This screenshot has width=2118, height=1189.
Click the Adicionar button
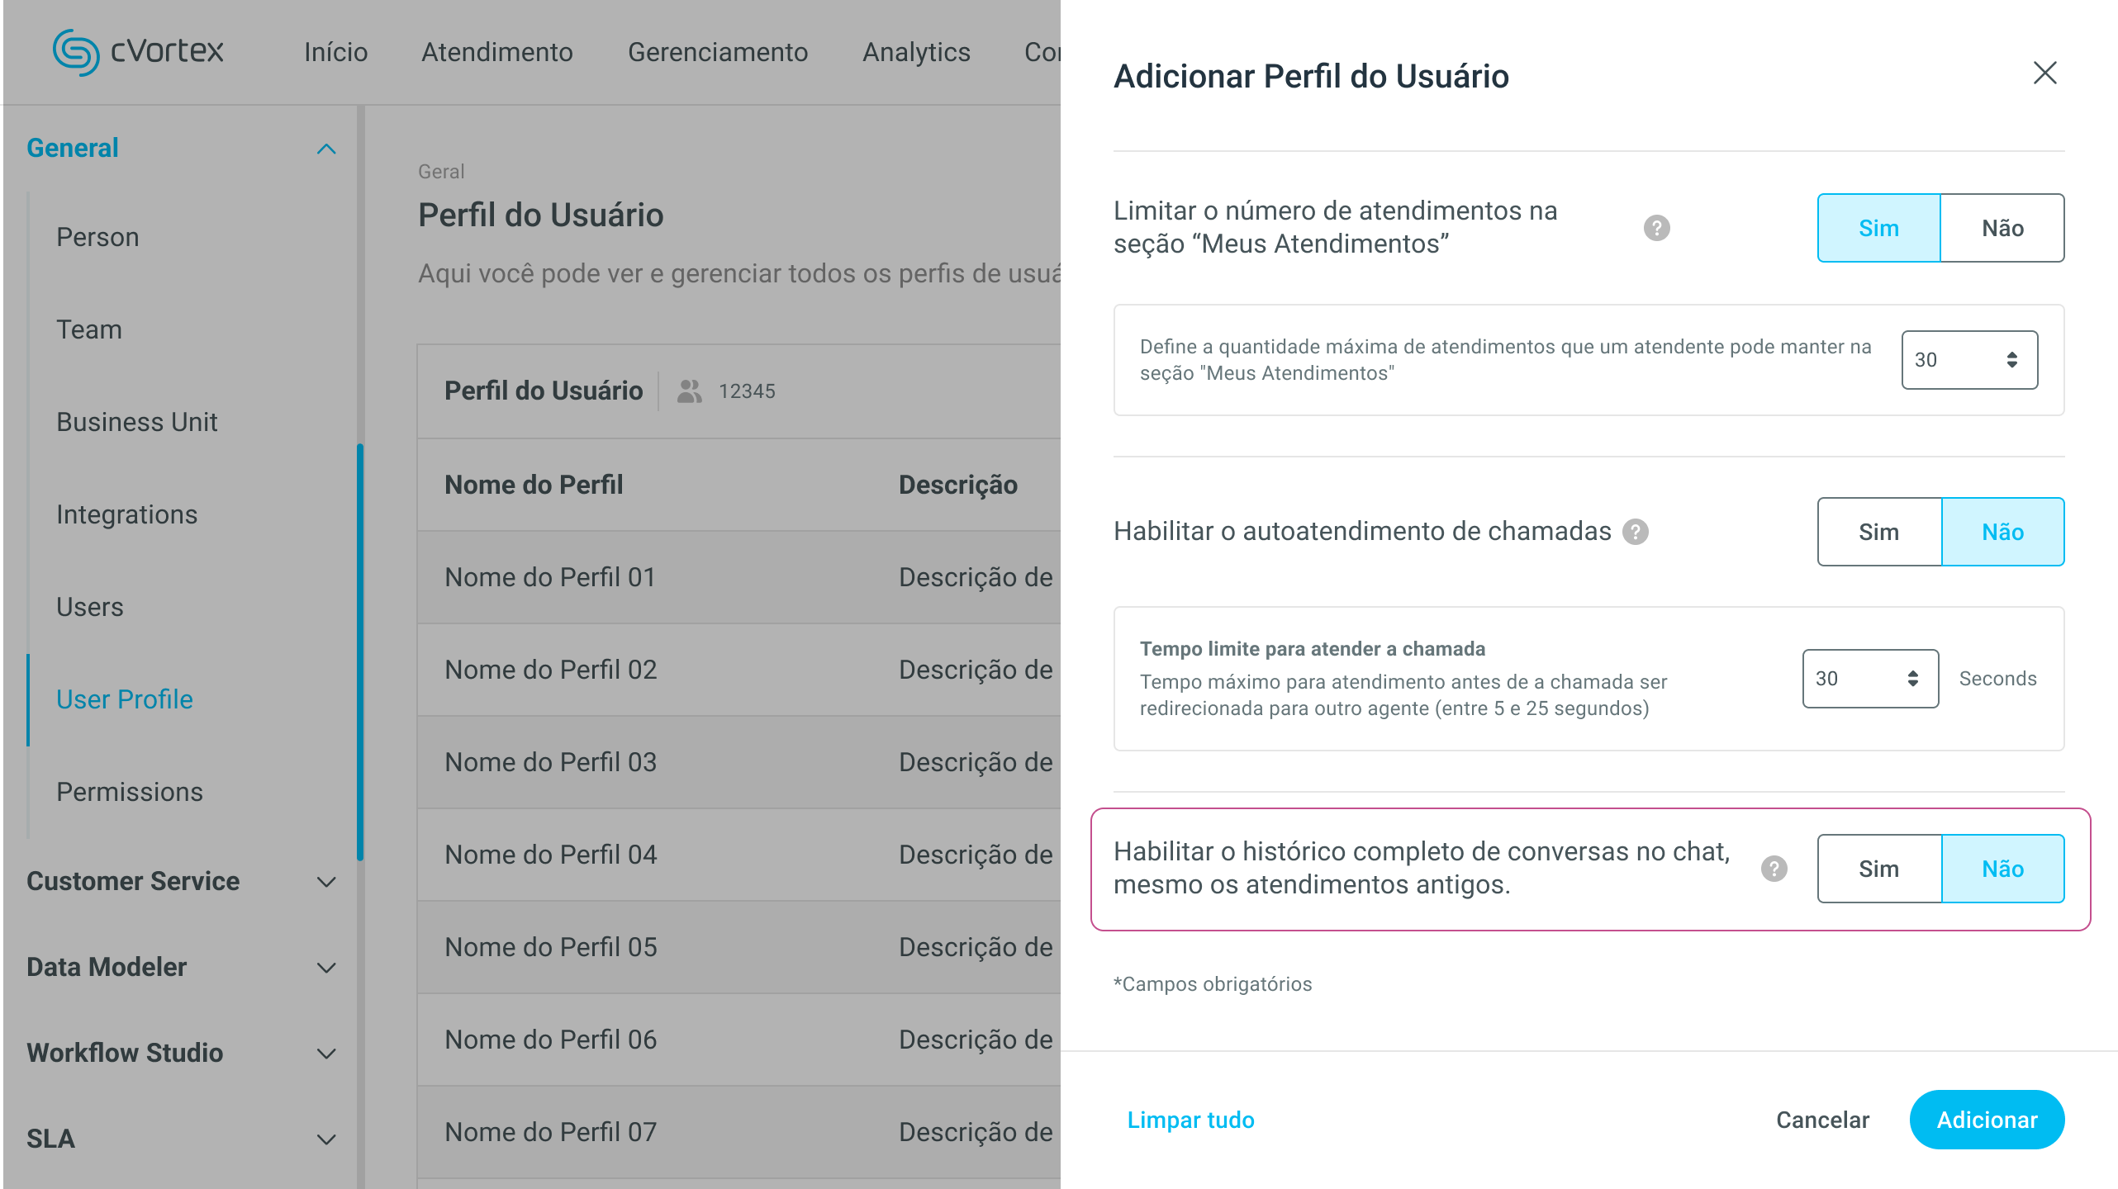click(1987, 1120)
